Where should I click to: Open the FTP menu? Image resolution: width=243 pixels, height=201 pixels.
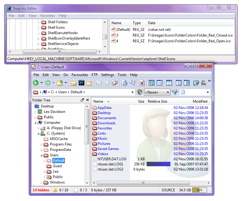click(x=94, y=75)
